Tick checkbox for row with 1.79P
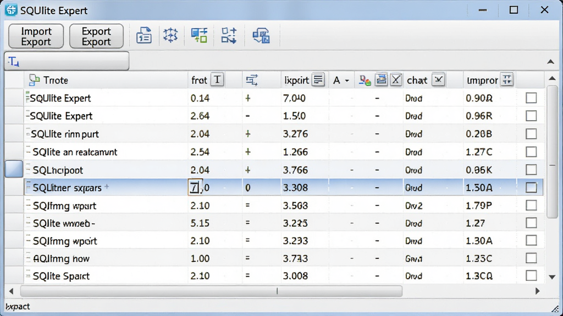563x316 pixels. click(x=531, y=205)
